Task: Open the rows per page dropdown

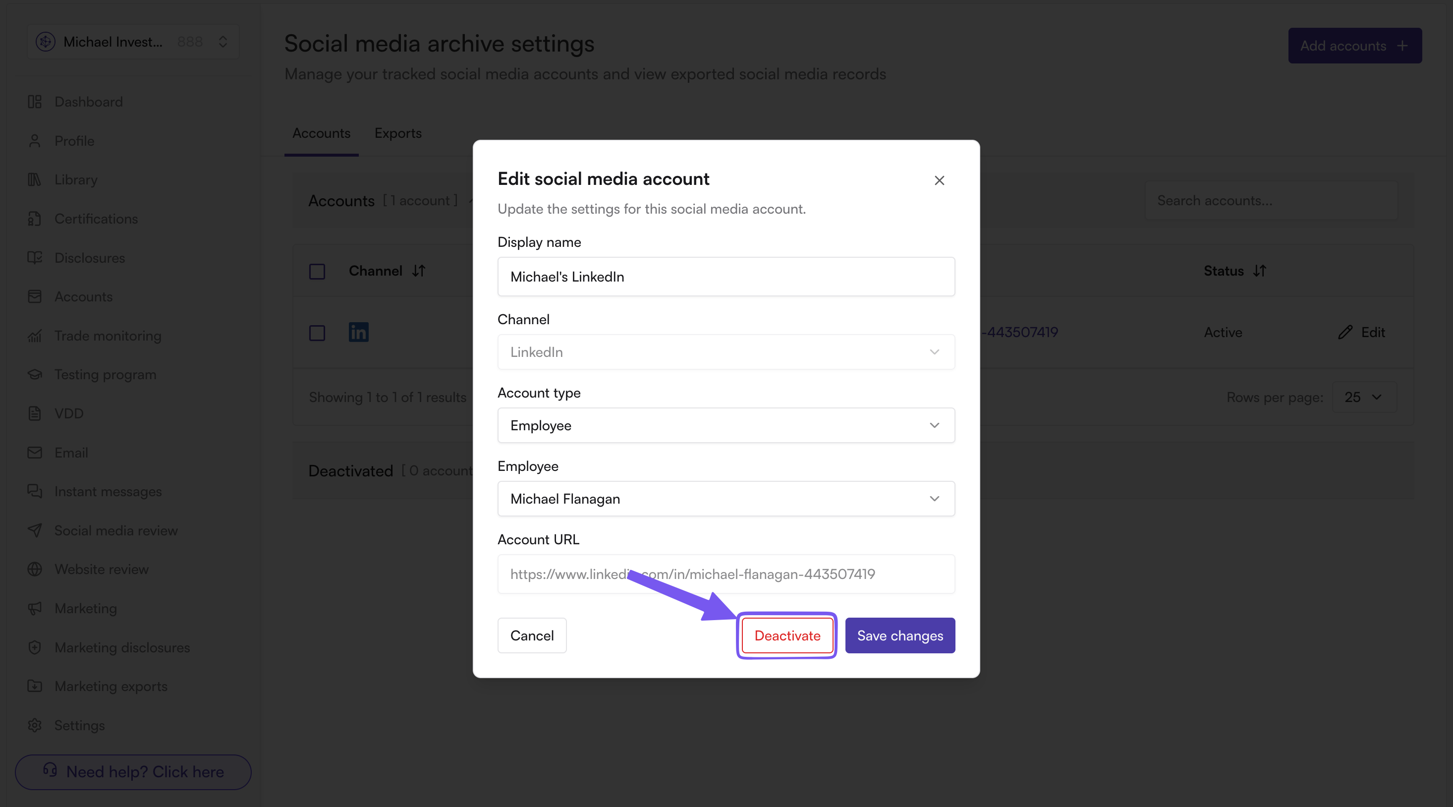Action: pyautogui.click(x=1364, y=397)
